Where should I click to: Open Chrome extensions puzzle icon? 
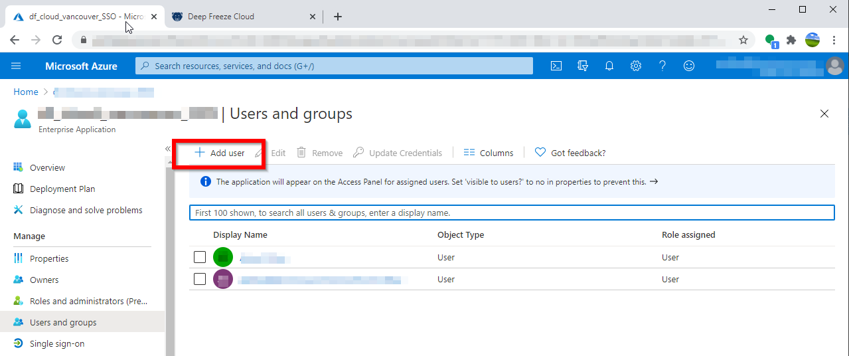(791, 40)
